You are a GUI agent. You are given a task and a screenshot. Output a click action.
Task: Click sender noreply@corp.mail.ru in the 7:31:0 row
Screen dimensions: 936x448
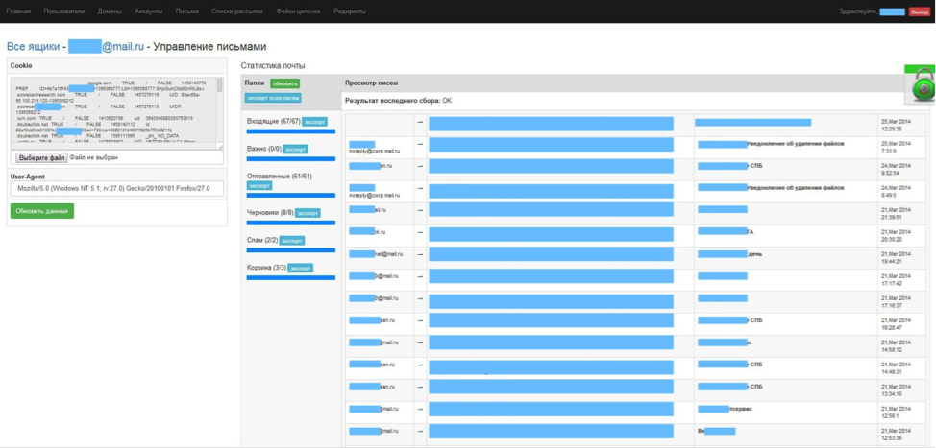click(x=374, y=152)
